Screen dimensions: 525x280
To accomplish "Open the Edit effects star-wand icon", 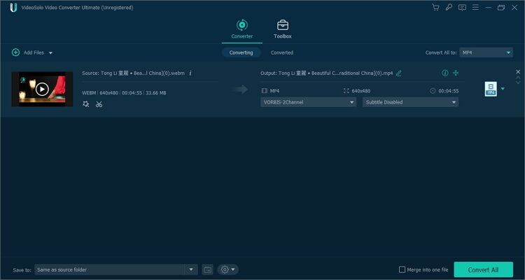I will click(x=86, y=104).
